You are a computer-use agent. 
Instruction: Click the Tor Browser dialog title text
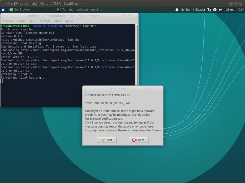coord(118,89)
